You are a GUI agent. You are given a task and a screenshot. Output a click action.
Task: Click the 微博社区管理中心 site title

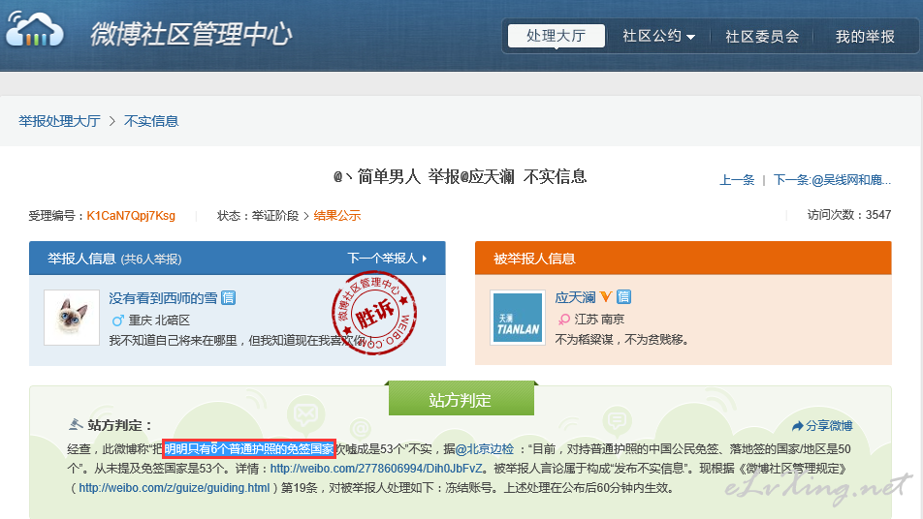click(x=191, y=34)
